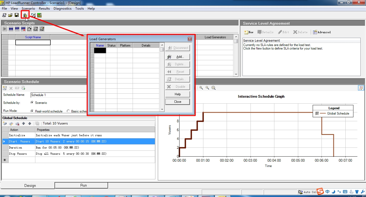Delete action using the brick red-X icon
The height and width of the screenshot is (197, 366).
tap(17, 124)
